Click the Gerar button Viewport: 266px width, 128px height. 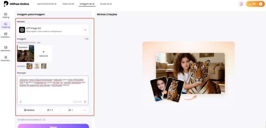coord(54,126)
